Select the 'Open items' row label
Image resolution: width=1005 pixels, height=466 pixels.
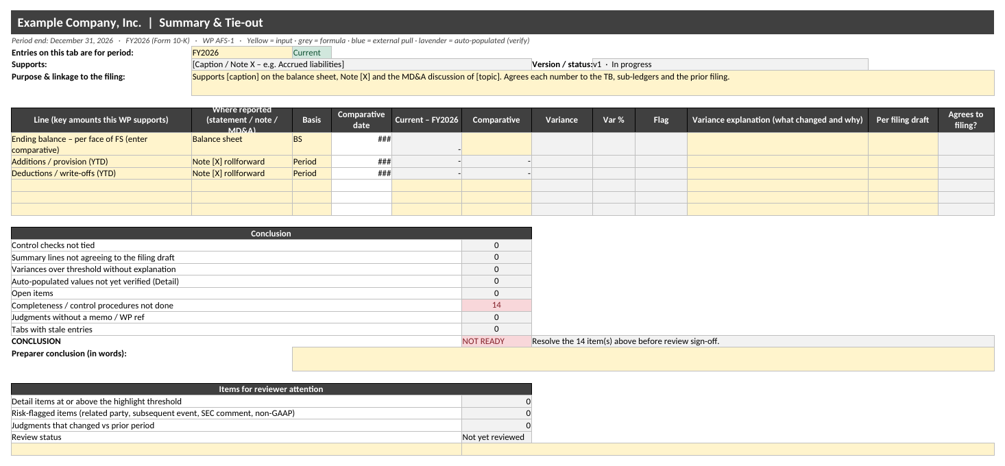[x=237, y=293]
